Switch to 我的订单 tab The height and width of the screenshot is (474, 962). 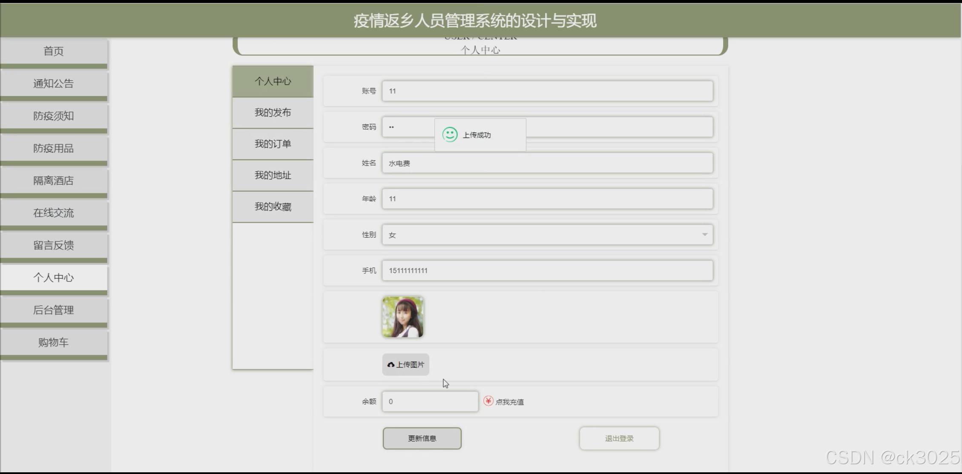273,144
